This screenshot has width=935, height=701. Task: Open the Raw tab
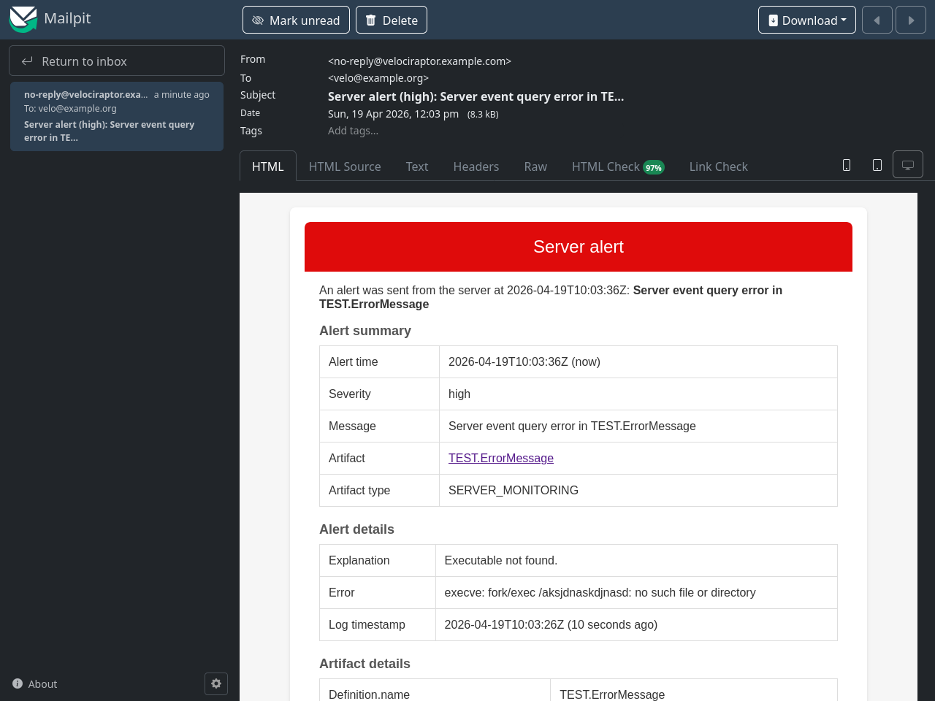[x=535, y=166]
